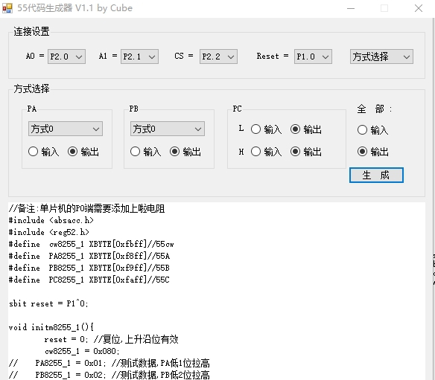The image size is (435, 380).
Task: Select 输出 radio button for PB
Action: click(185, 152)
